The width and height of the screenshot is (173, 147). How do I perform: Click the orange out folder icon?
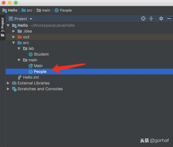click(x=20, y=37)
